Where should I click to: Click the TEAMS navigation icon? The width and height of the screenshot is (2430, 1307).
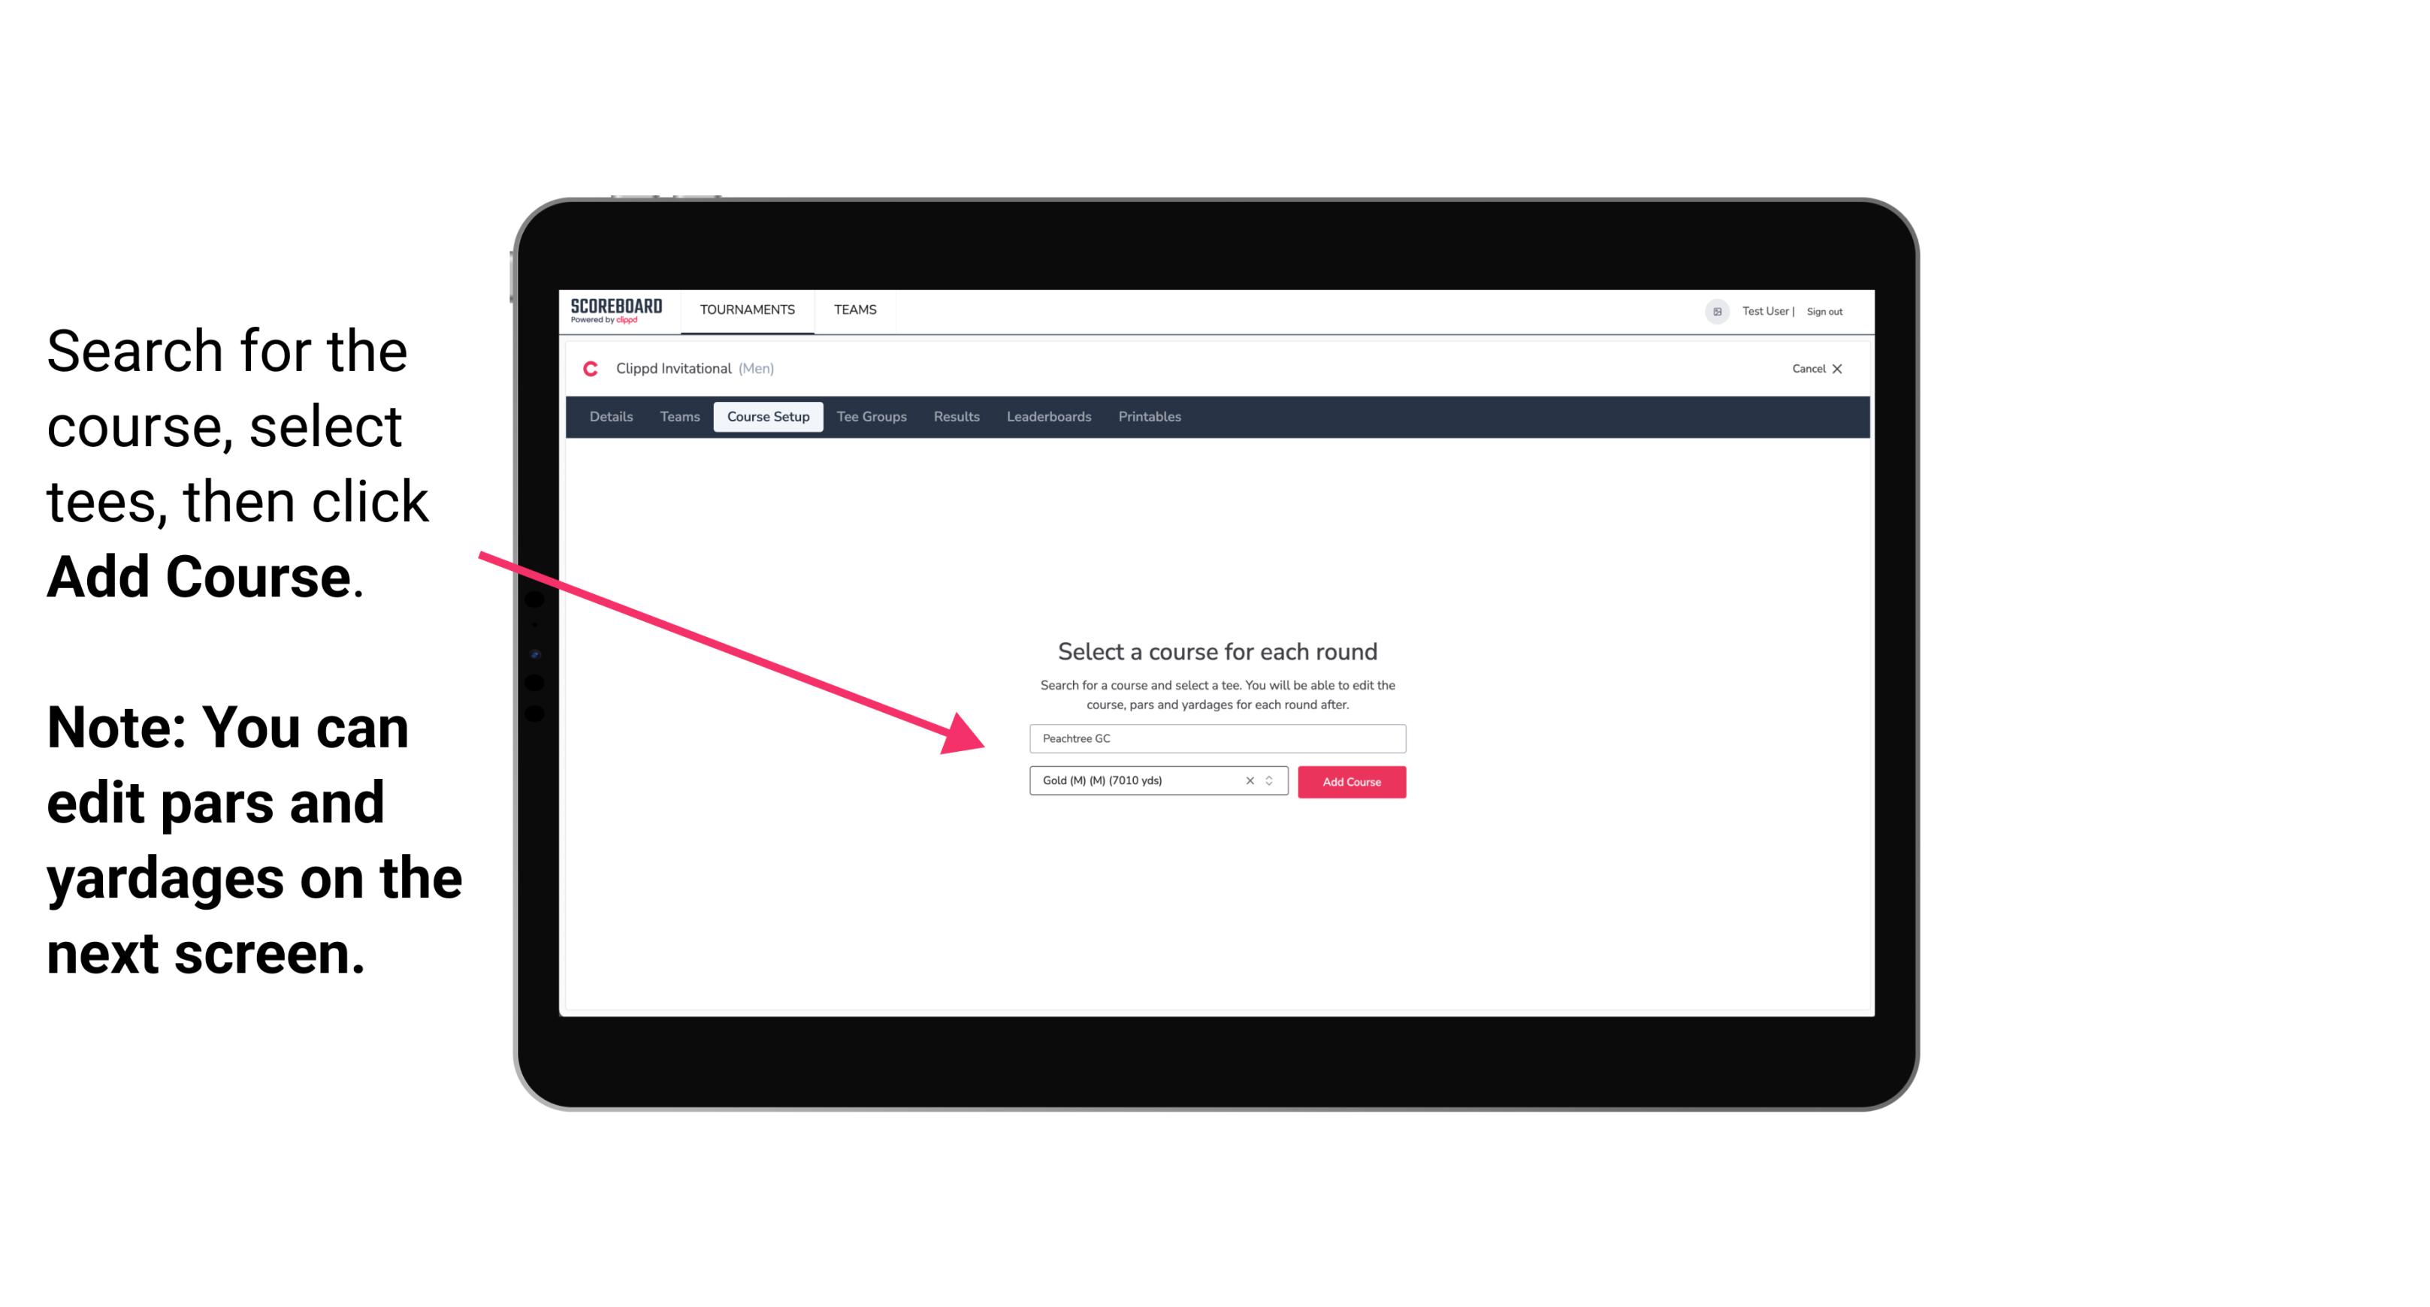click(x=851, y=309)
